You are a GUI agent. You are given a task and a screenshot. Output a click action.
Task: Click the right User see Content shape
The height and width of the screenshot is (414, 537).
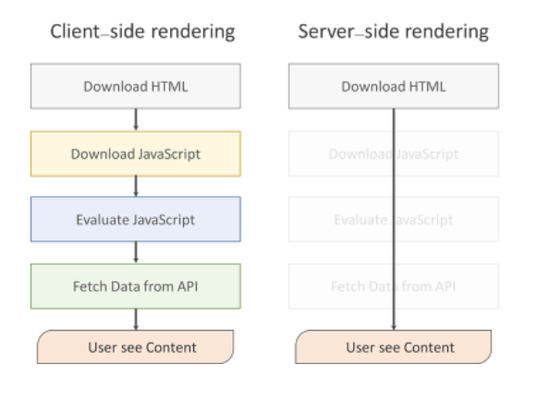394,347
